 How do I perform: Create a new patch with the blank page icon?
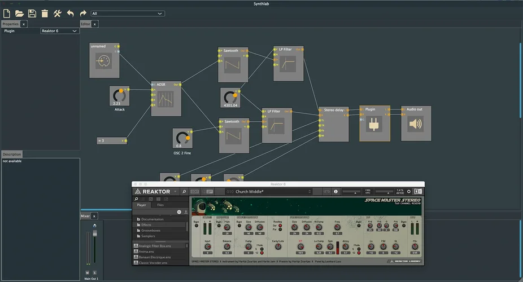click(x=7, y=14)
